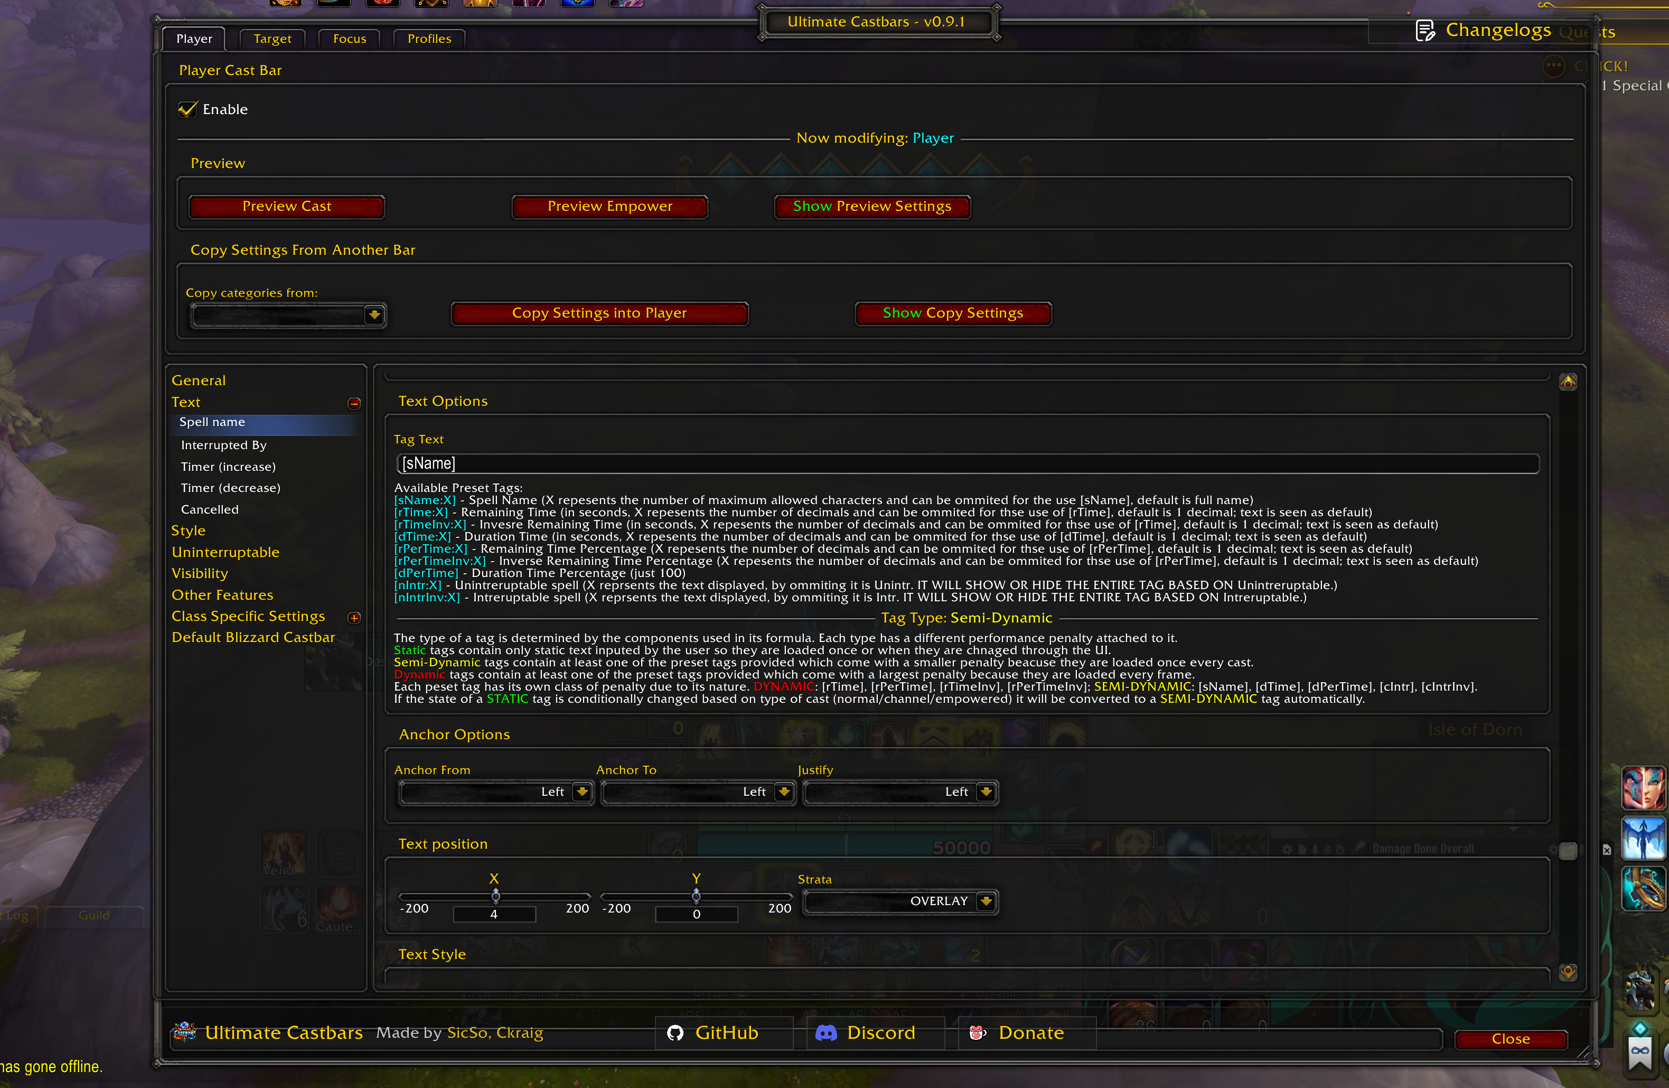Toggle the Enable checkbox
Viewport: 1669px width, 1088px height.
tap(187, 109)
